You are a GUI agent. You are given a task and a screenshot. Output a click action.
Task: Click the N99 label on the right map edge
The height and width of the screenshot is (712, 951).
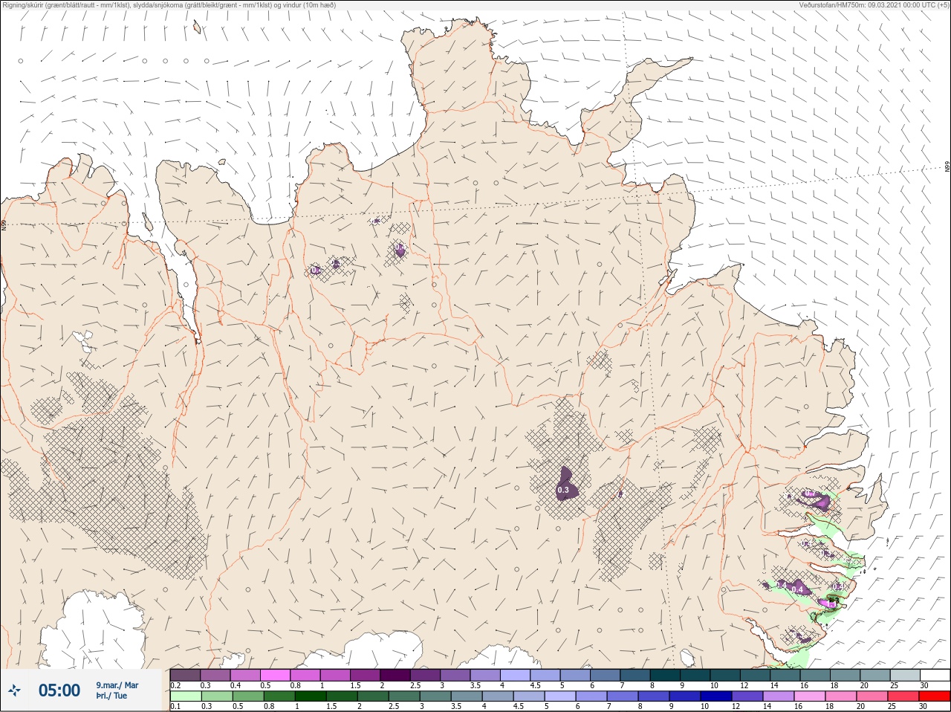tap(947, 167)
